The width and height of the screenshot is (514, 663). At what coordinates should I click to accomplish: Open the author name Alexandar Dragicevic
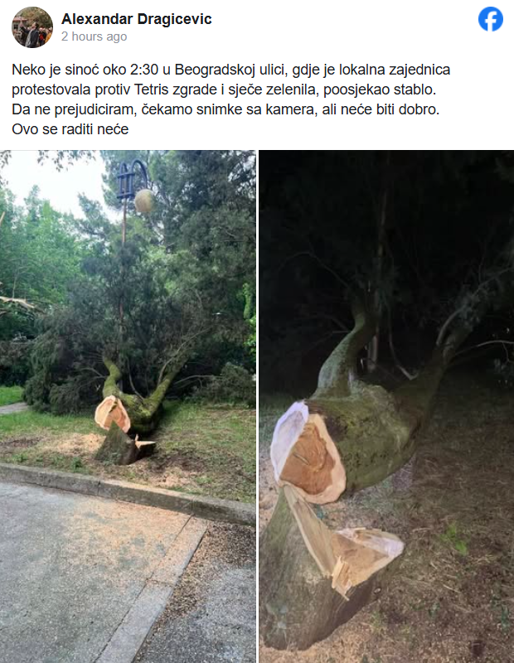tap(136, 19)
